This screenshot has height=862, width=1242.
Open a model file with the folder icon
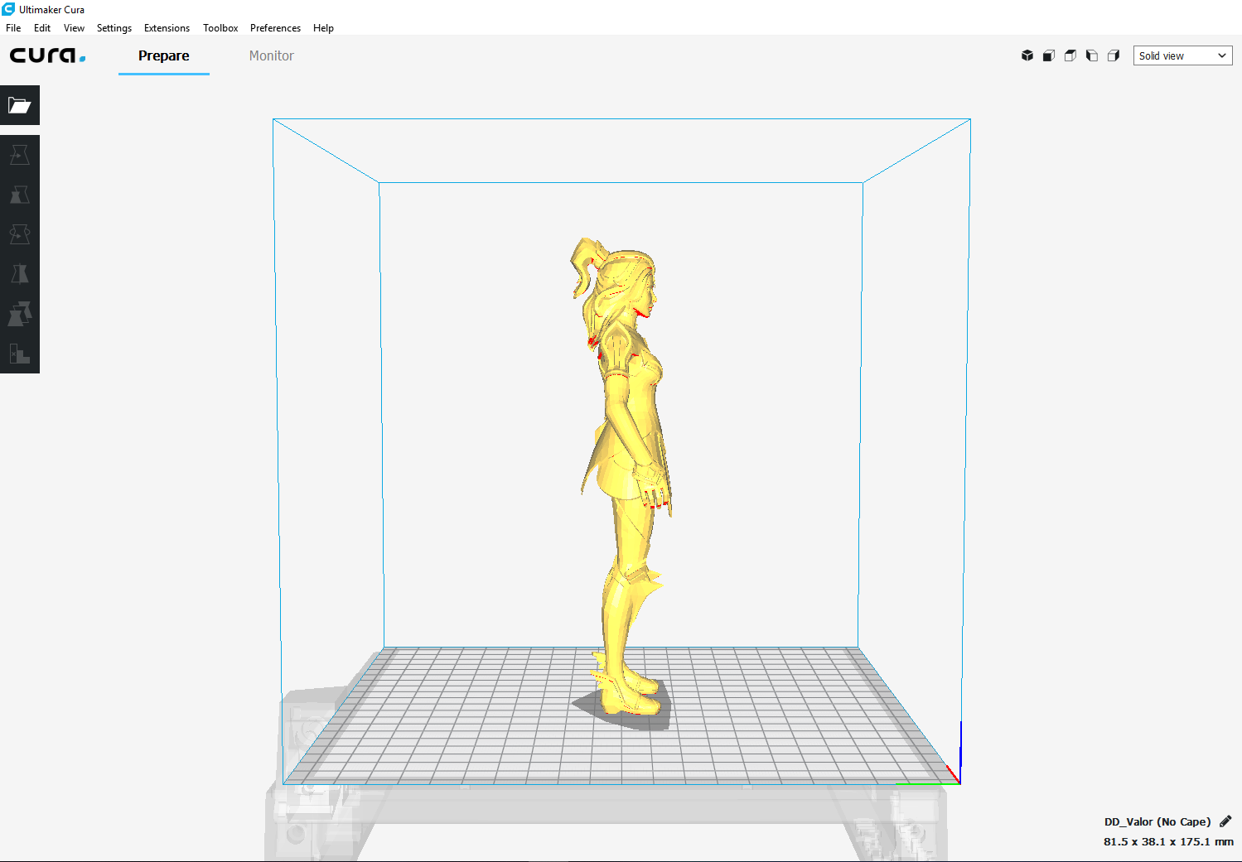point(20,105)
